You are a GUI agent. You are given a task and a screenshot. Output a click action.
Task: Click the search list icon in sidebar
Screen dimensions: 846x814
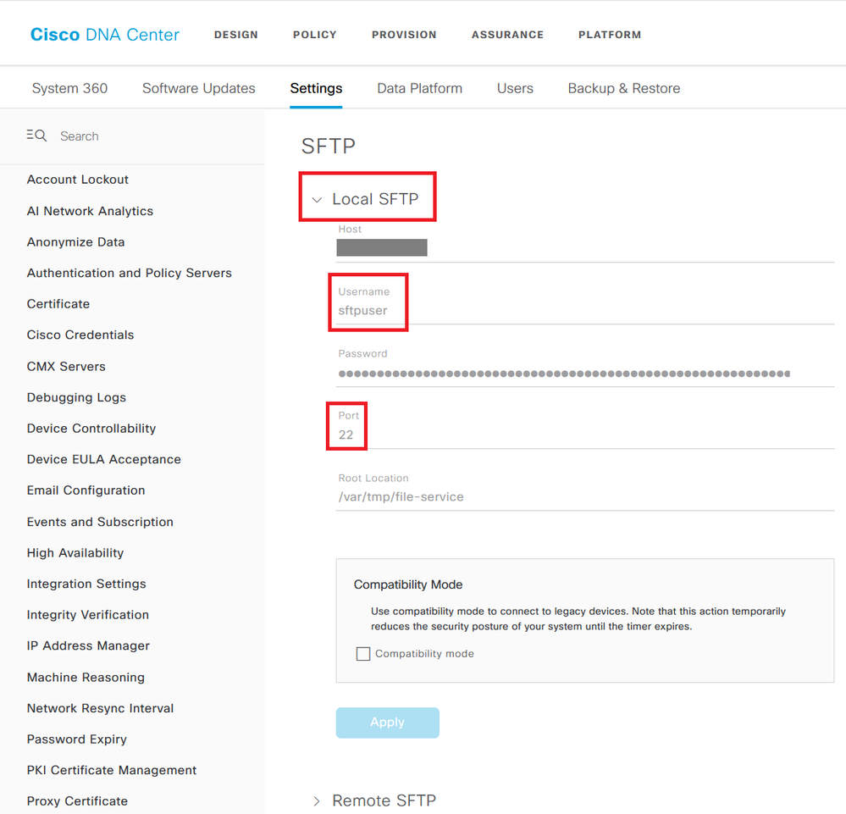(36, 136)
